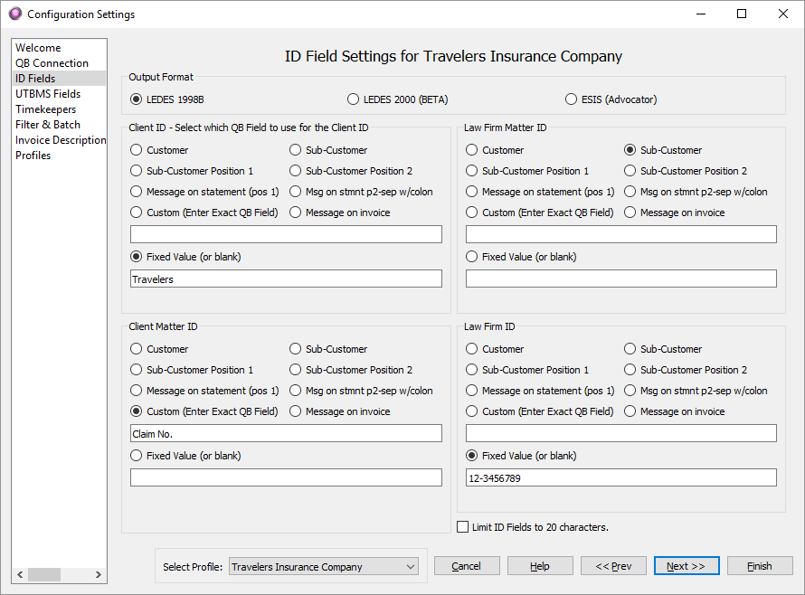The image size is (805, 595).
Task: Click the Finish button
Action: pyautogui.click(x=760, y=566)
